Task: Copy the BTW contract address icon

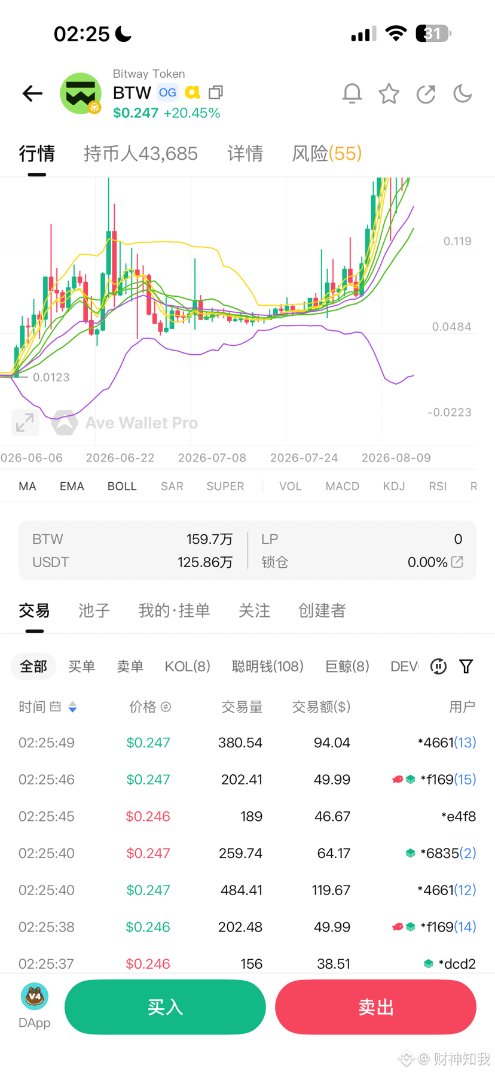Action: [216, 92]
